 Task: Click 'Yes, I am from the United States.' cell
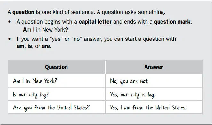(154, 107)
